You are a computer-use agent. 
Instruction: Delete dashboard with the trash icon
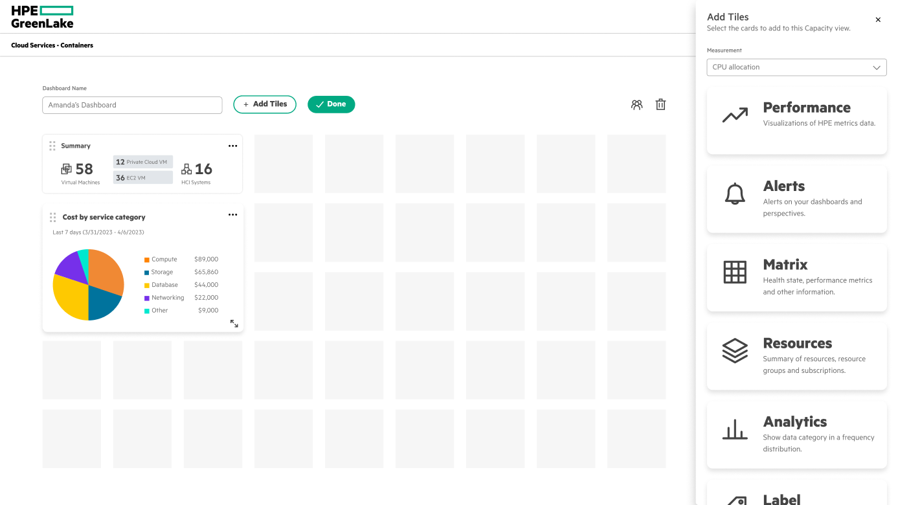[660, 104]
